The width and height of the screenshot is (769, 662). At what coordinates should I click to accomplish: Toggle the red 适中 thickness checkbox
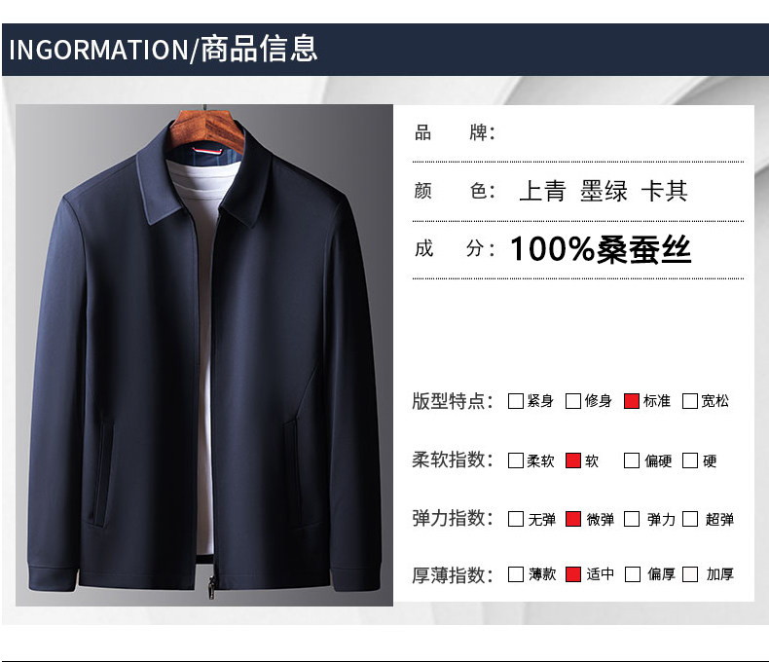[572, 574]
